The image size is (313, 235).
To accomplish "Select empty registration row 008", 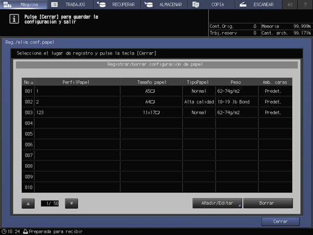I will (157, 166).
